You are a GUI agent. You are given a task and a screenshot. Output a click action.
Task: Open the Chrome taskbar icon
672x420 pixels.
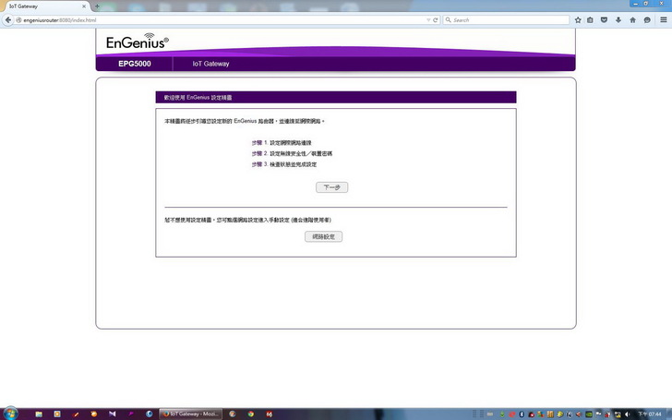[x=251, y=414]
